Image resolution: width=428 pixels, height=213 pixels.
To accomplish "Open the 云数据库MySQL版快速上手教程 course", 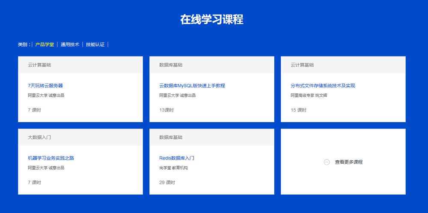I will 192,86.
